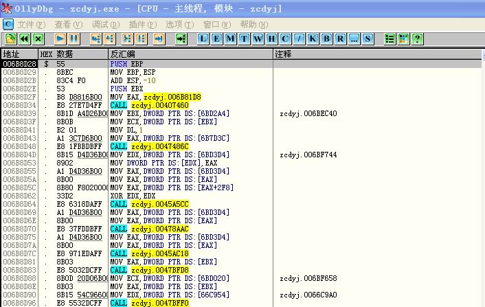Click the ADD ESP,-10 instruction
Image resolution: width=485 pixels, height=307 pixels.
tap(133, 80)
